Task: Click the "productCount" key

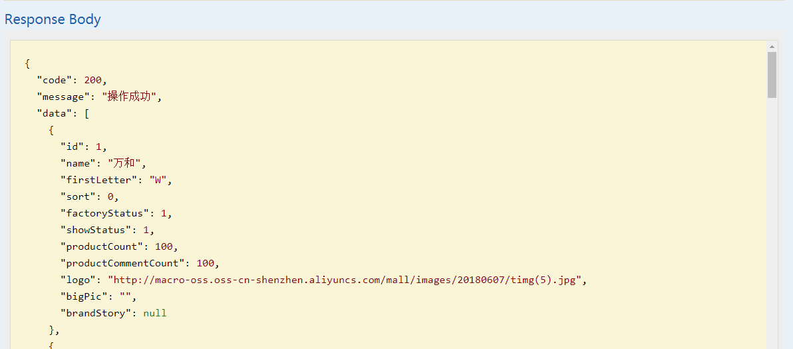Action: [x=102, y=246]
